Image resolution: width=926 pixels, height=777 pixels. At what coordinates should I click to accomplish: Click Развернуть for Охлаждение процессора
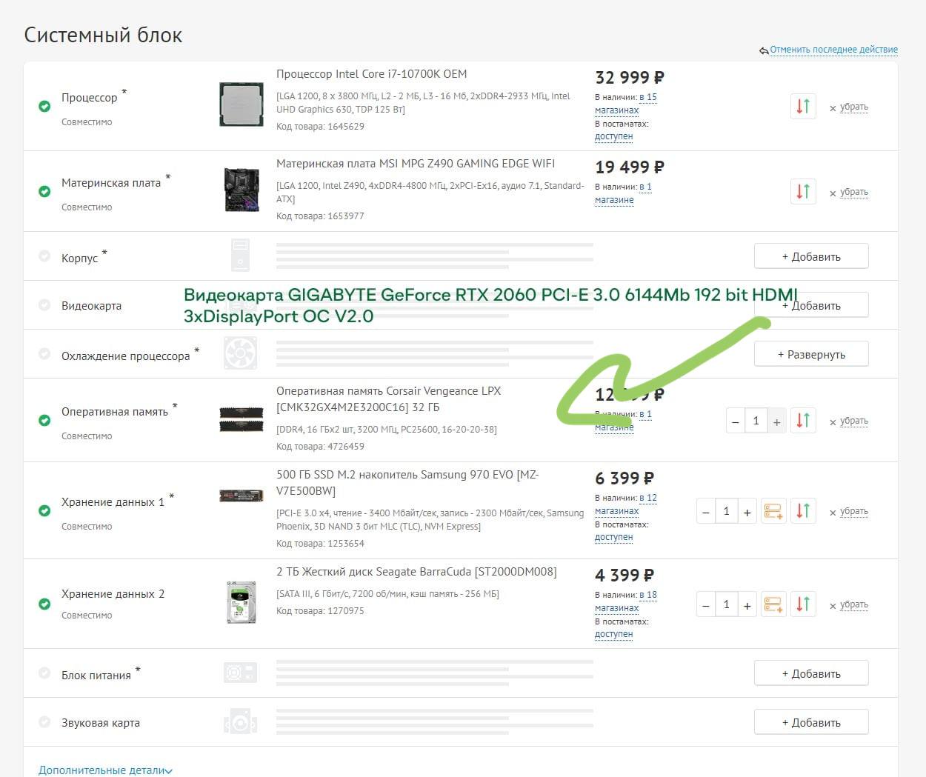(811, 354)
